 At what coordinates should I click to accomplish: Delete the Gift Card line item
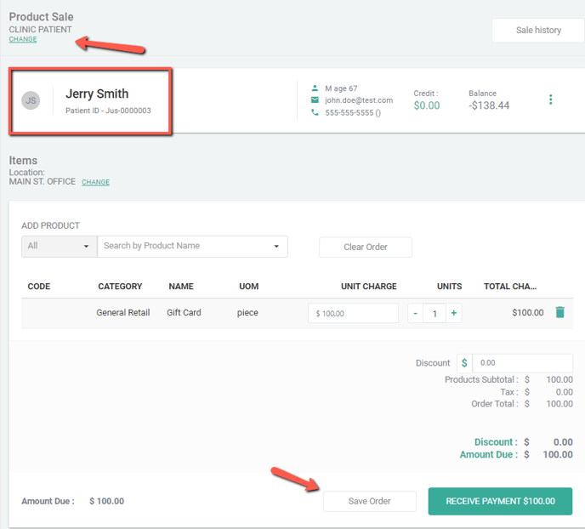pos(559,313)
